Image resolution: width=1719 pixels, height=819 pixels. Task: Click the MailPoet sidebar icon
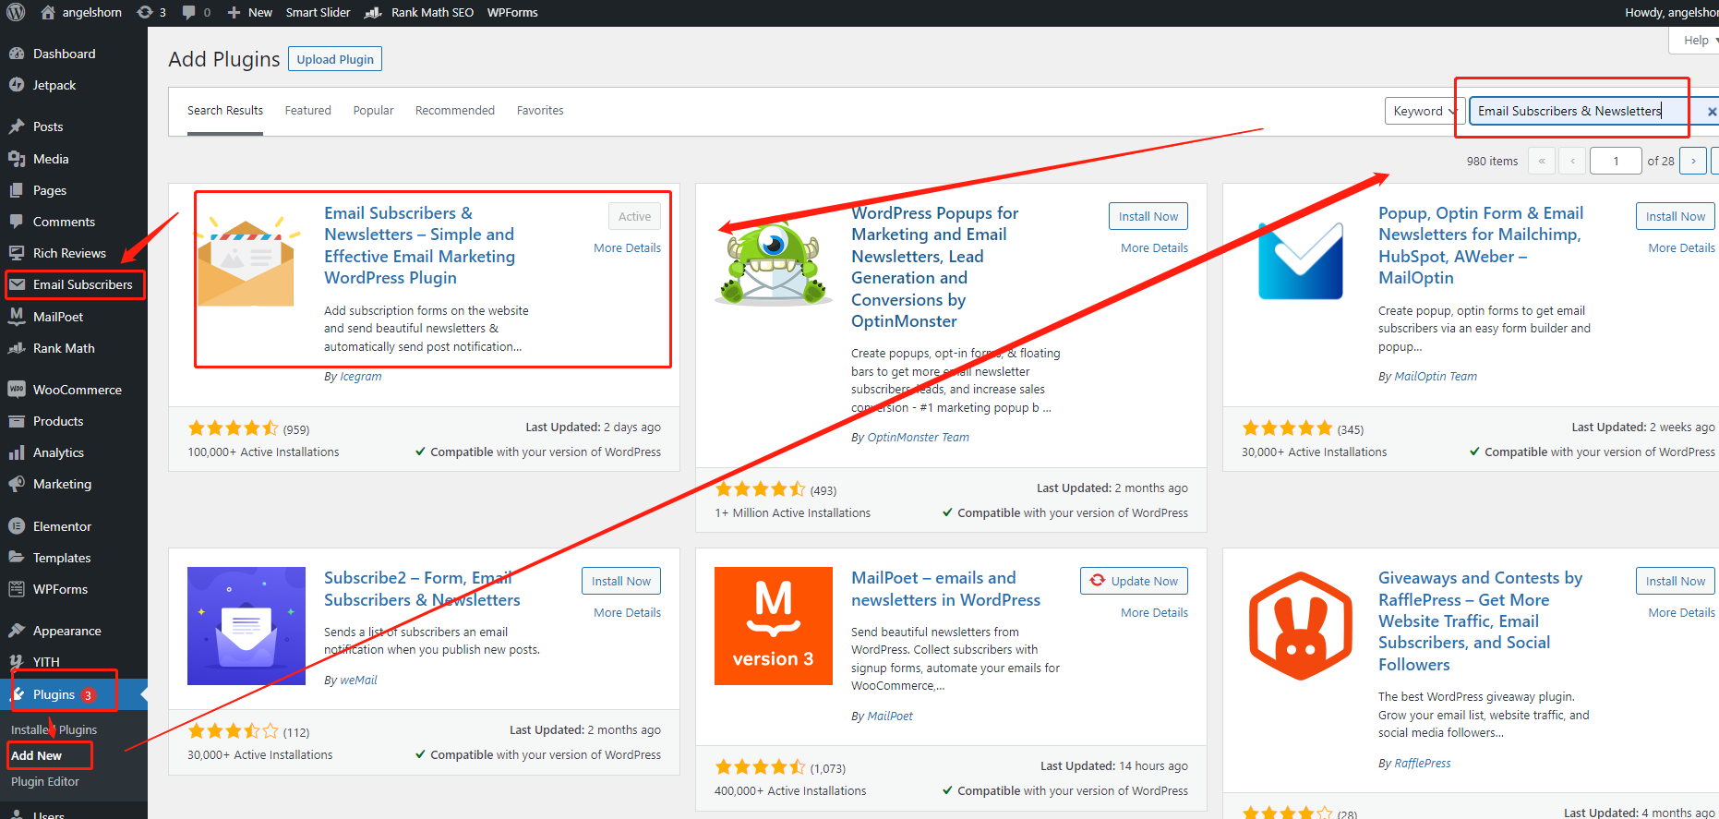(x=17, y=317)
